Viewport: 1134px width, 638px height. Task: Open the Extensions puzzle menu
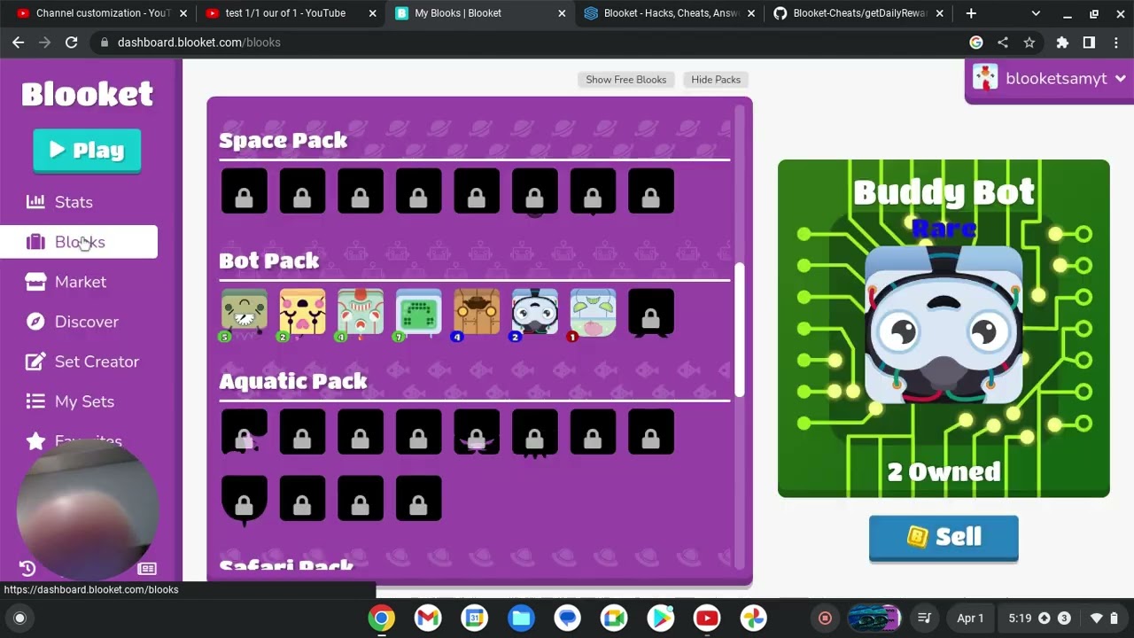(x=1062, y=43)
